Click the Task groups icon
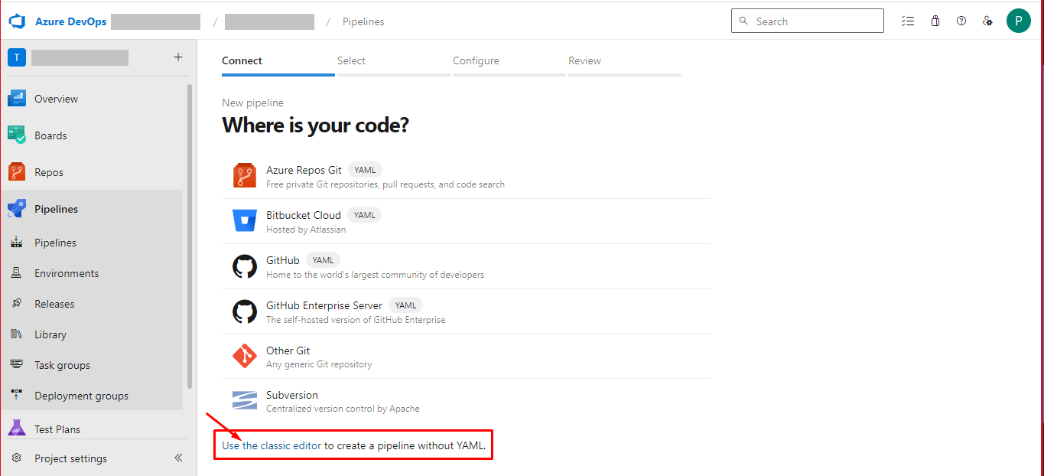This screenshot has height=476, width=1044. point(17,365)
